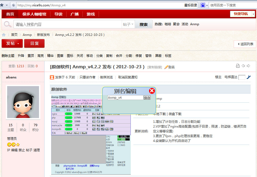Click the elevator jump icon beside 电梯直达
This screenshot has width=257, height=177.
(249, 77)
